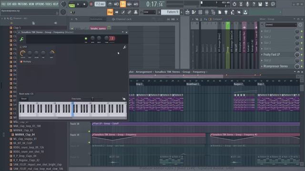Toggle Song/Pattern mode button

pyautogui.click(x=72, y=4)
